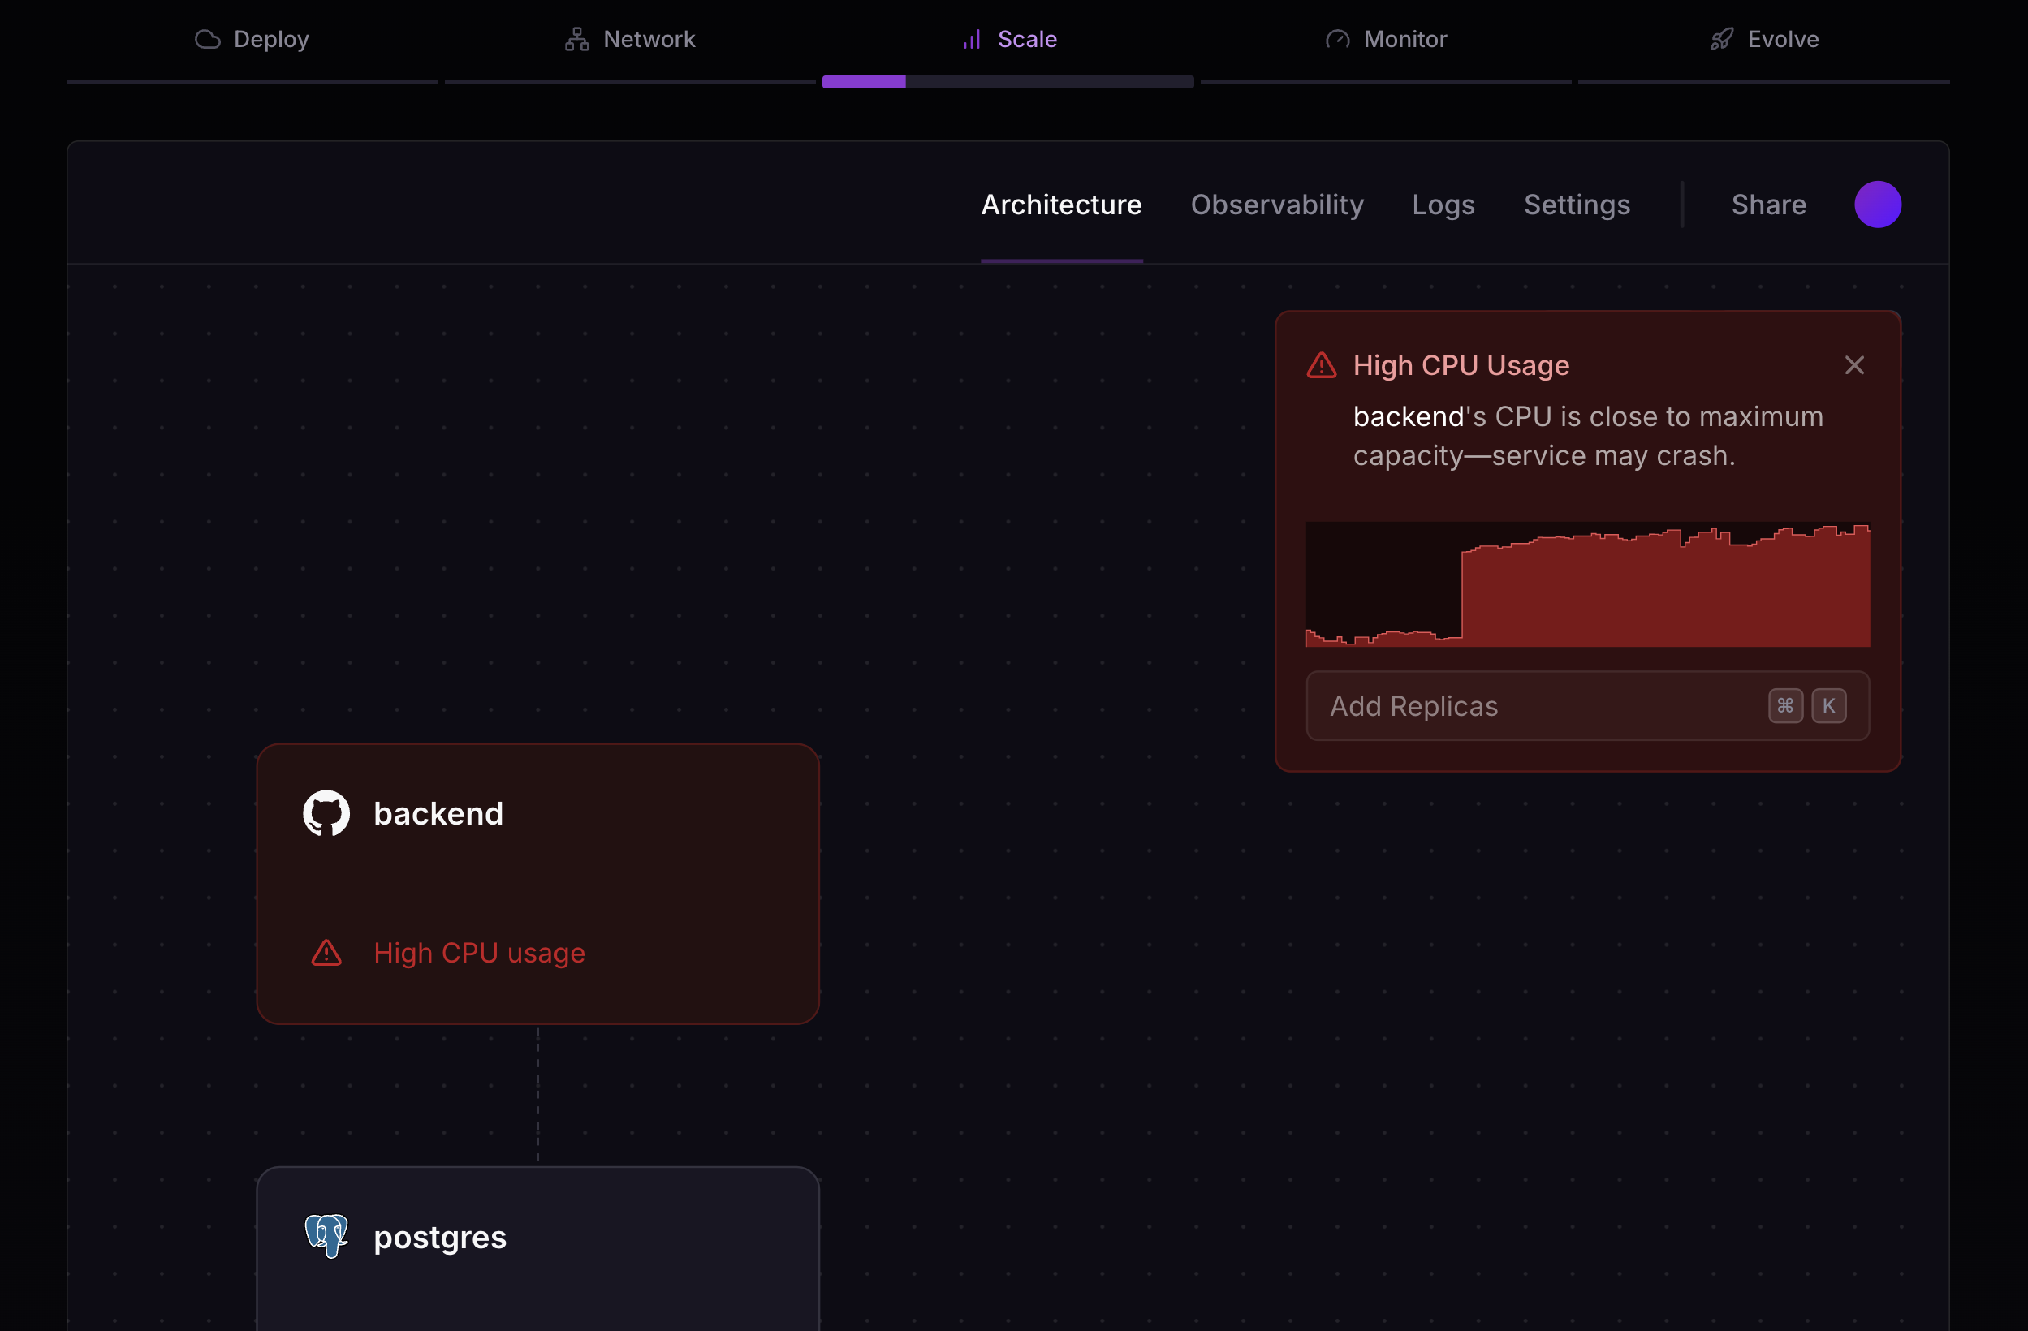
Task: Click the GitHub icon on backend
Action: [x=326, y=813]
